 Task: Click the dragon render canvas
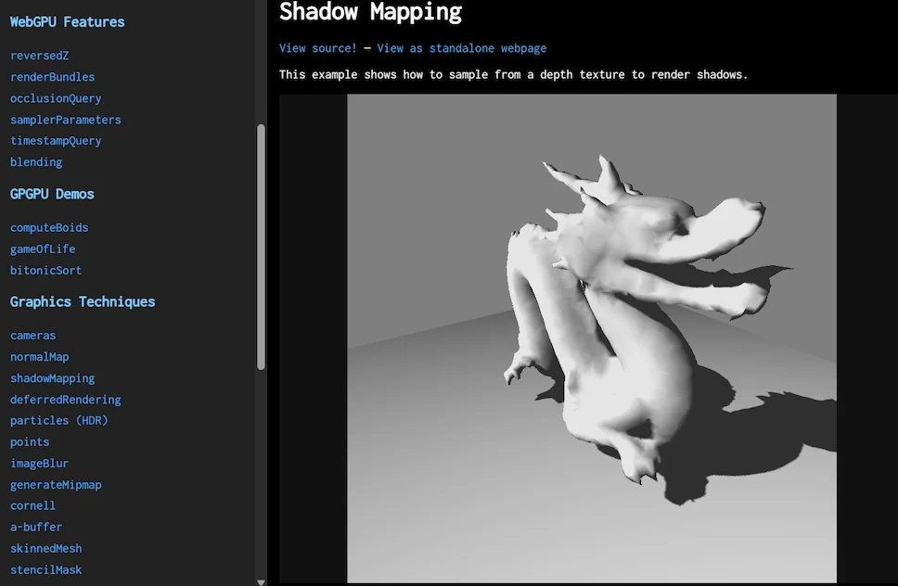(x=592, y=338)
